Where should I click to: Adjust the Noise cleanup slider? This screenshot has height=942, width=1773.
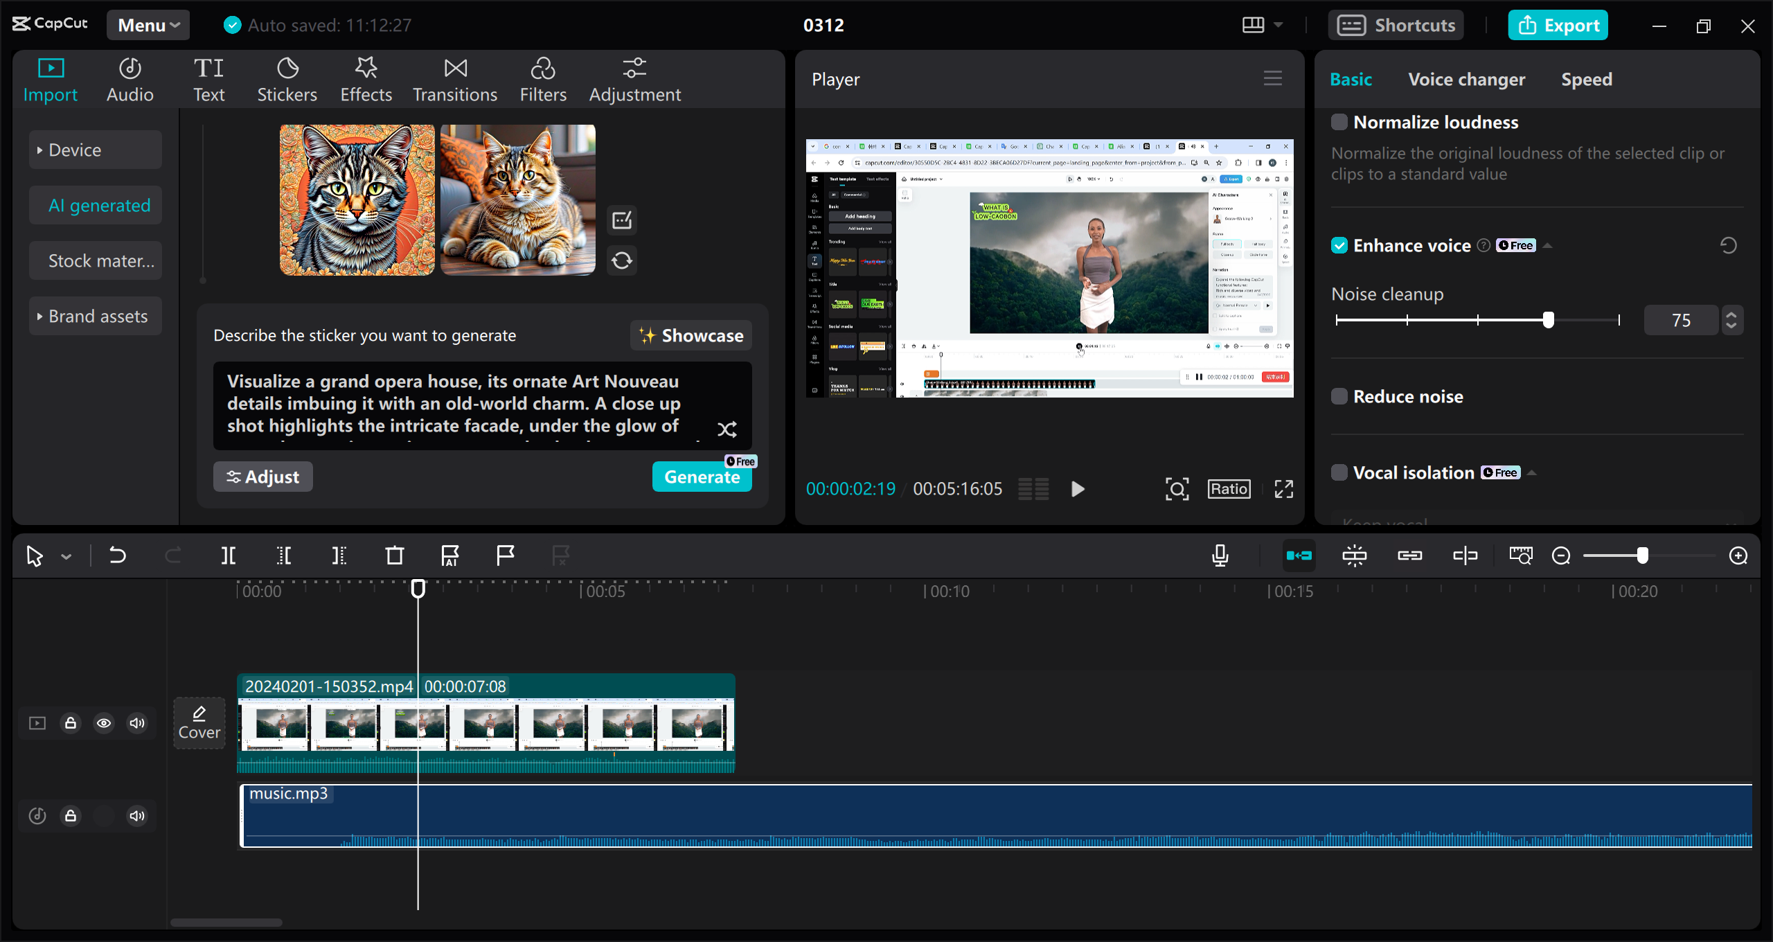point(1549,319)
